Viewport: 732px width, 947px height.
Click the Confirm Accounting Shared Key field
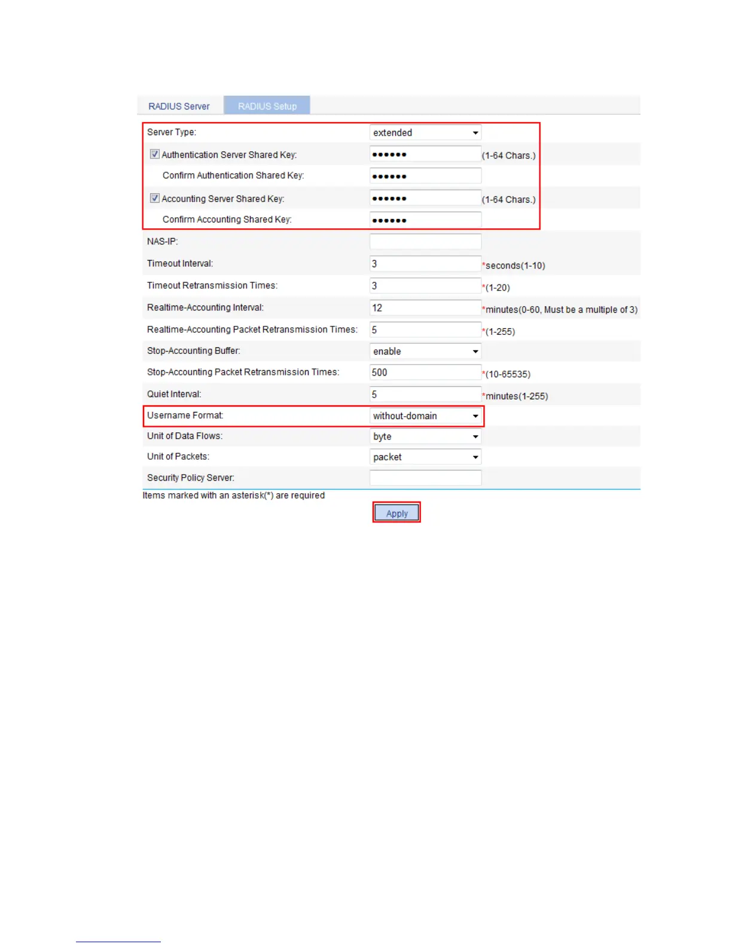pyautogui.click(x=425, y=220)
